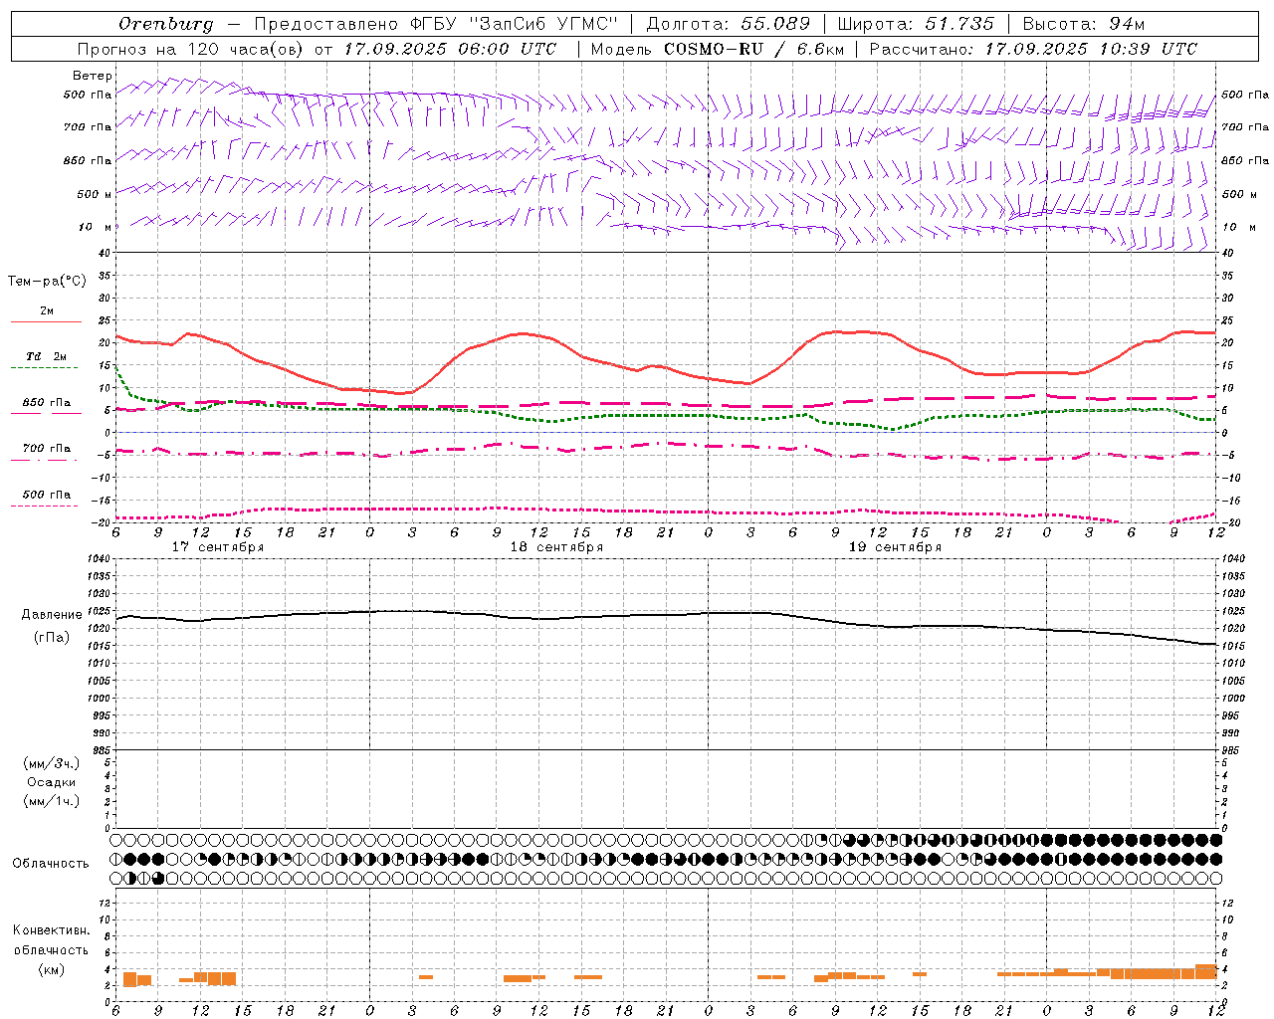Screen dimensions: 1274x1019
Task: Click the Td 2м legend label
Action: [47, 356]
